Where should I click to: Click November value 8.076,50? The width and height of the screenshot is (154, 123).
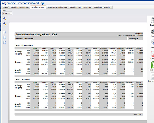click(122, 51)
